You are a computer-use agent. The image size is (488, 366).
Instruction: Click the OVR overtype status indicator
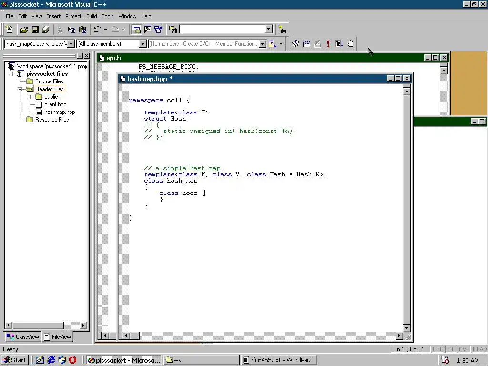(464, 349)
